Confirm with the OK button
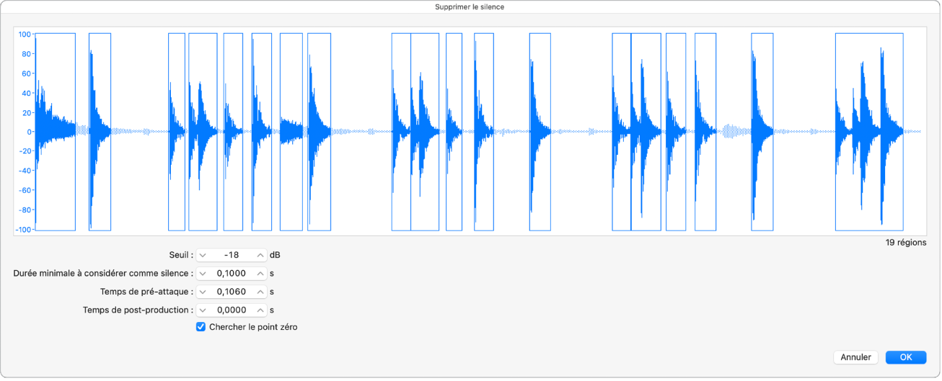This screenshot has width=942, height=381. pyautogui.click(x=905, y=357)
